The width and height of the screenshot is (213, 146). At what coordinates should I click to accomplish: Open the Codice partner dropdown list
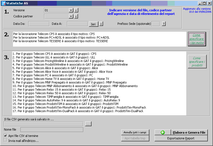[71, 17]
